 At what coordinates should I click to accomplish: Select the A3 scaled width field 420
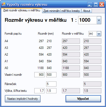pos(71,48)
